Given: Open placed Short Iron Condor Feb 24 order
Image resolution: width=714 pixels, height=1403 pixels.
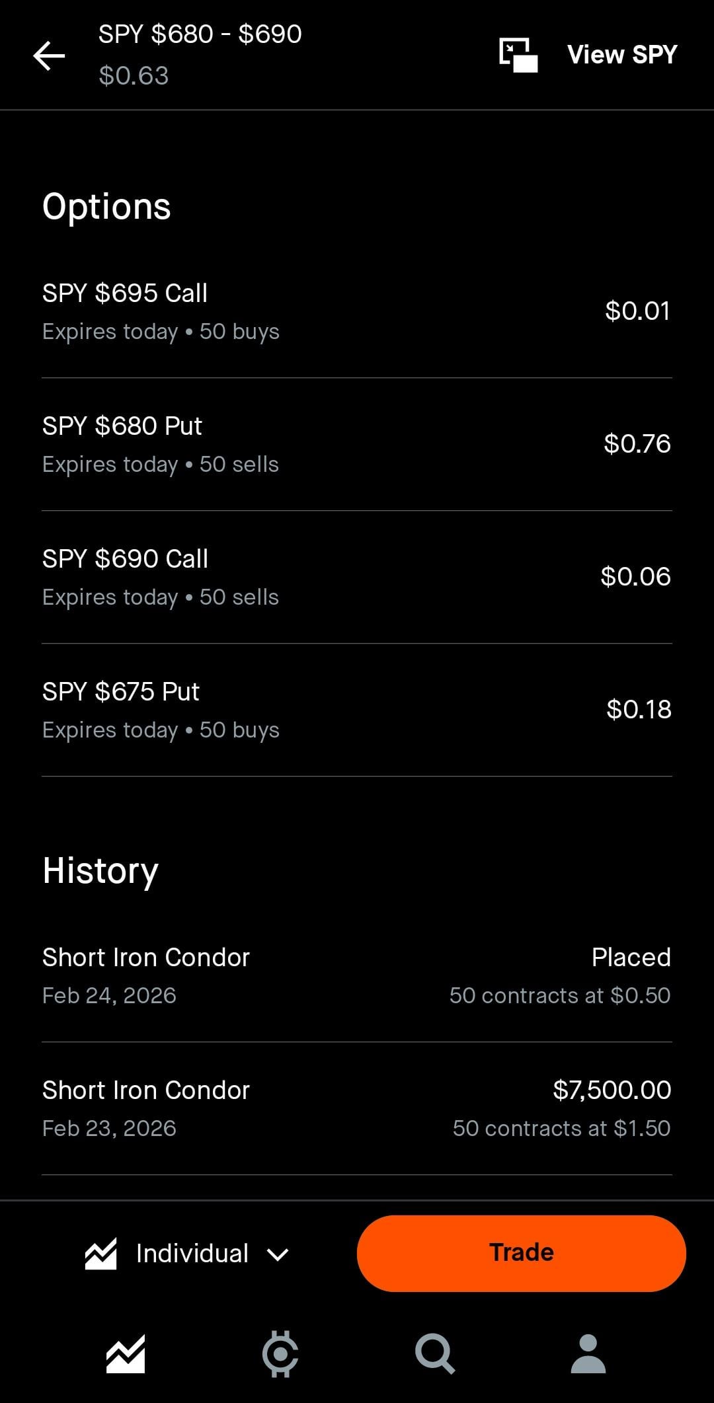Looking at the screenshot, I should (357, 975).
